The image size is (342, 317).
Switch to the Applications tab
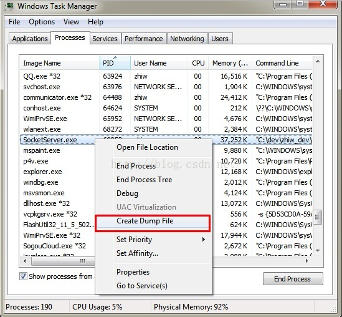pyautogui.click(x=30, y=39)
